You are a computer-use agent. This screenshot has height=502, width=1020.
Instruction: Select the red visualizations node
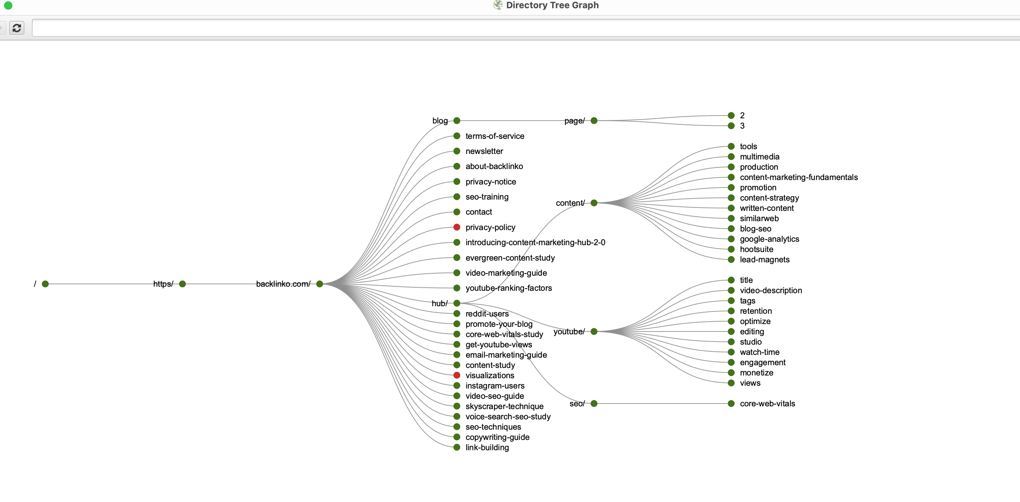(456, 375)
